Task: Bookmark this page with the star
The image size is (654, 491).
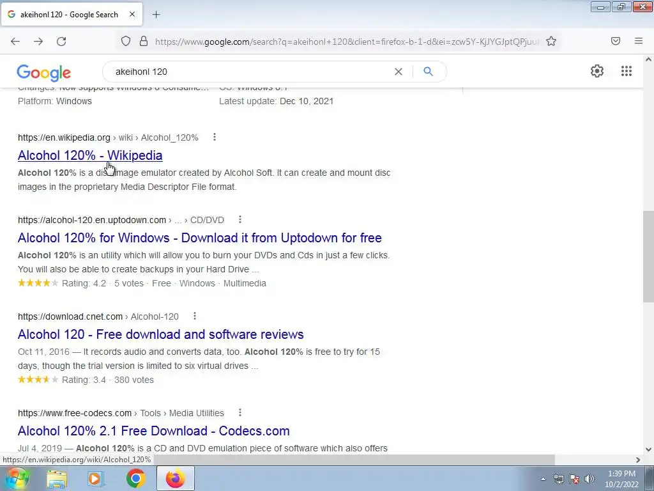Action: (x=551, y=41)
